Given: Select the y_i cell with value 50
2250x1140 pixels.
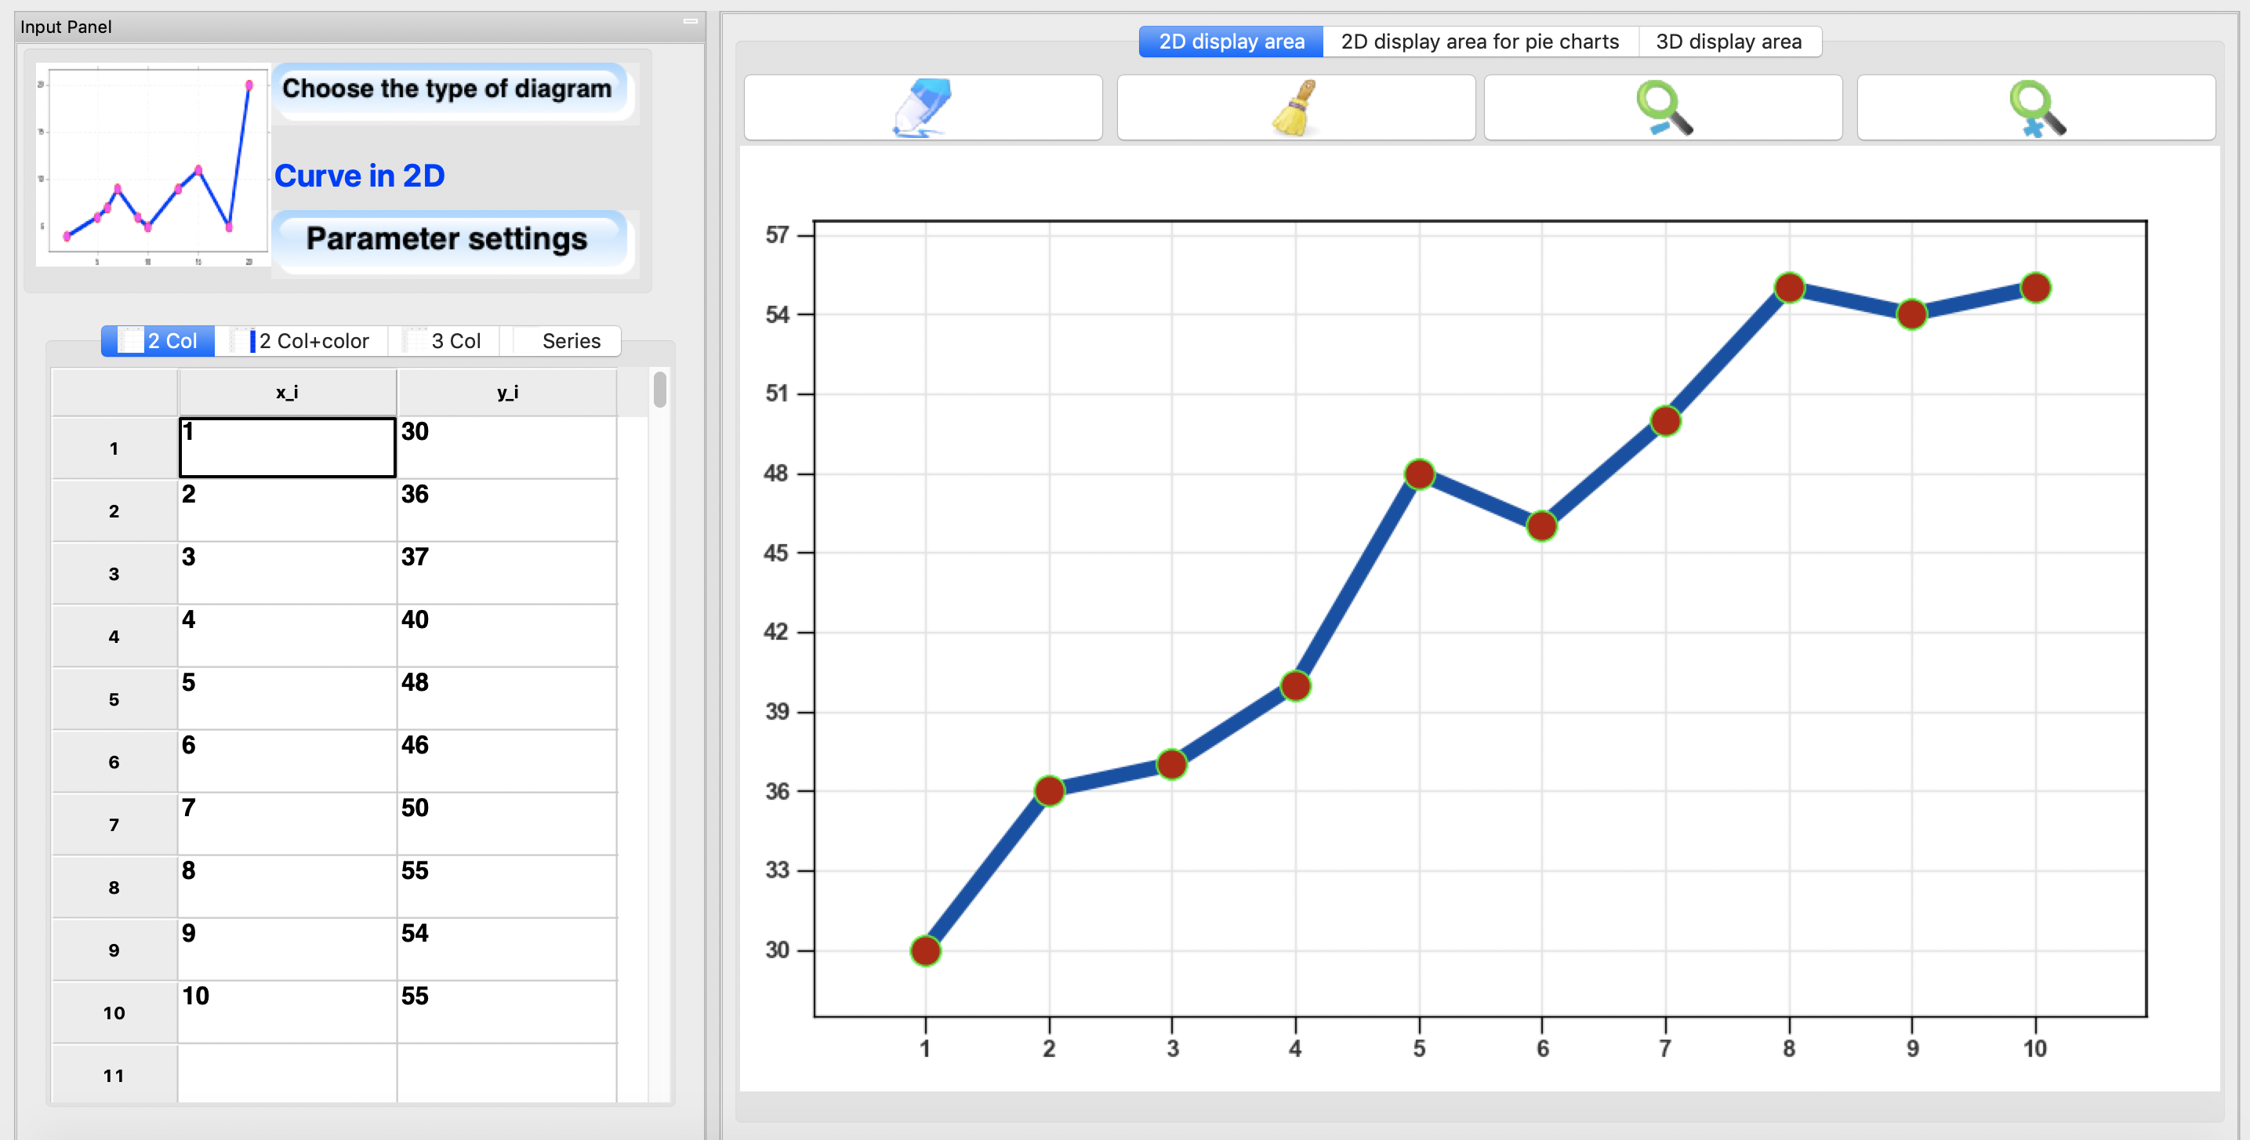Looking at the screenshot, I should point(506,825).
